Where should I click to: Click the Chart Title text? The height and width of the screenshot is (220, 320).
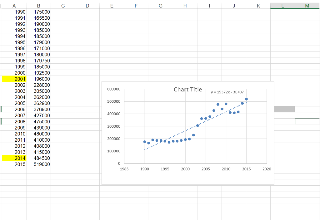pyautogui.click(x=187, y=90)
